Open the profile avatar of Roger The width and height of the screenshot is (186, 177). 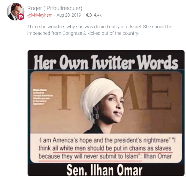(x=16, y=12)
